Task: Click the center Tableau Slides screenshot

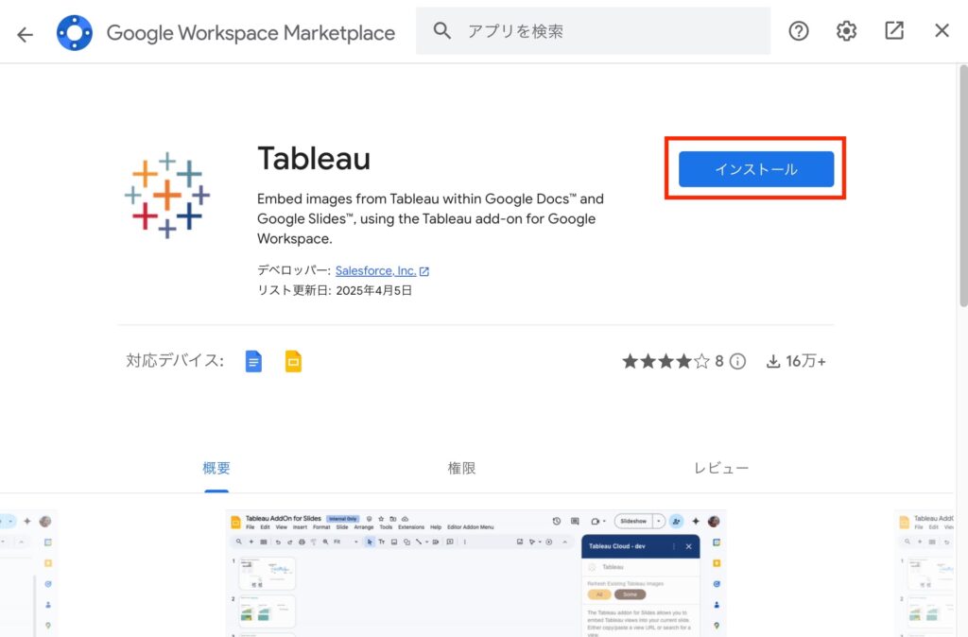Action: point(475,573)
